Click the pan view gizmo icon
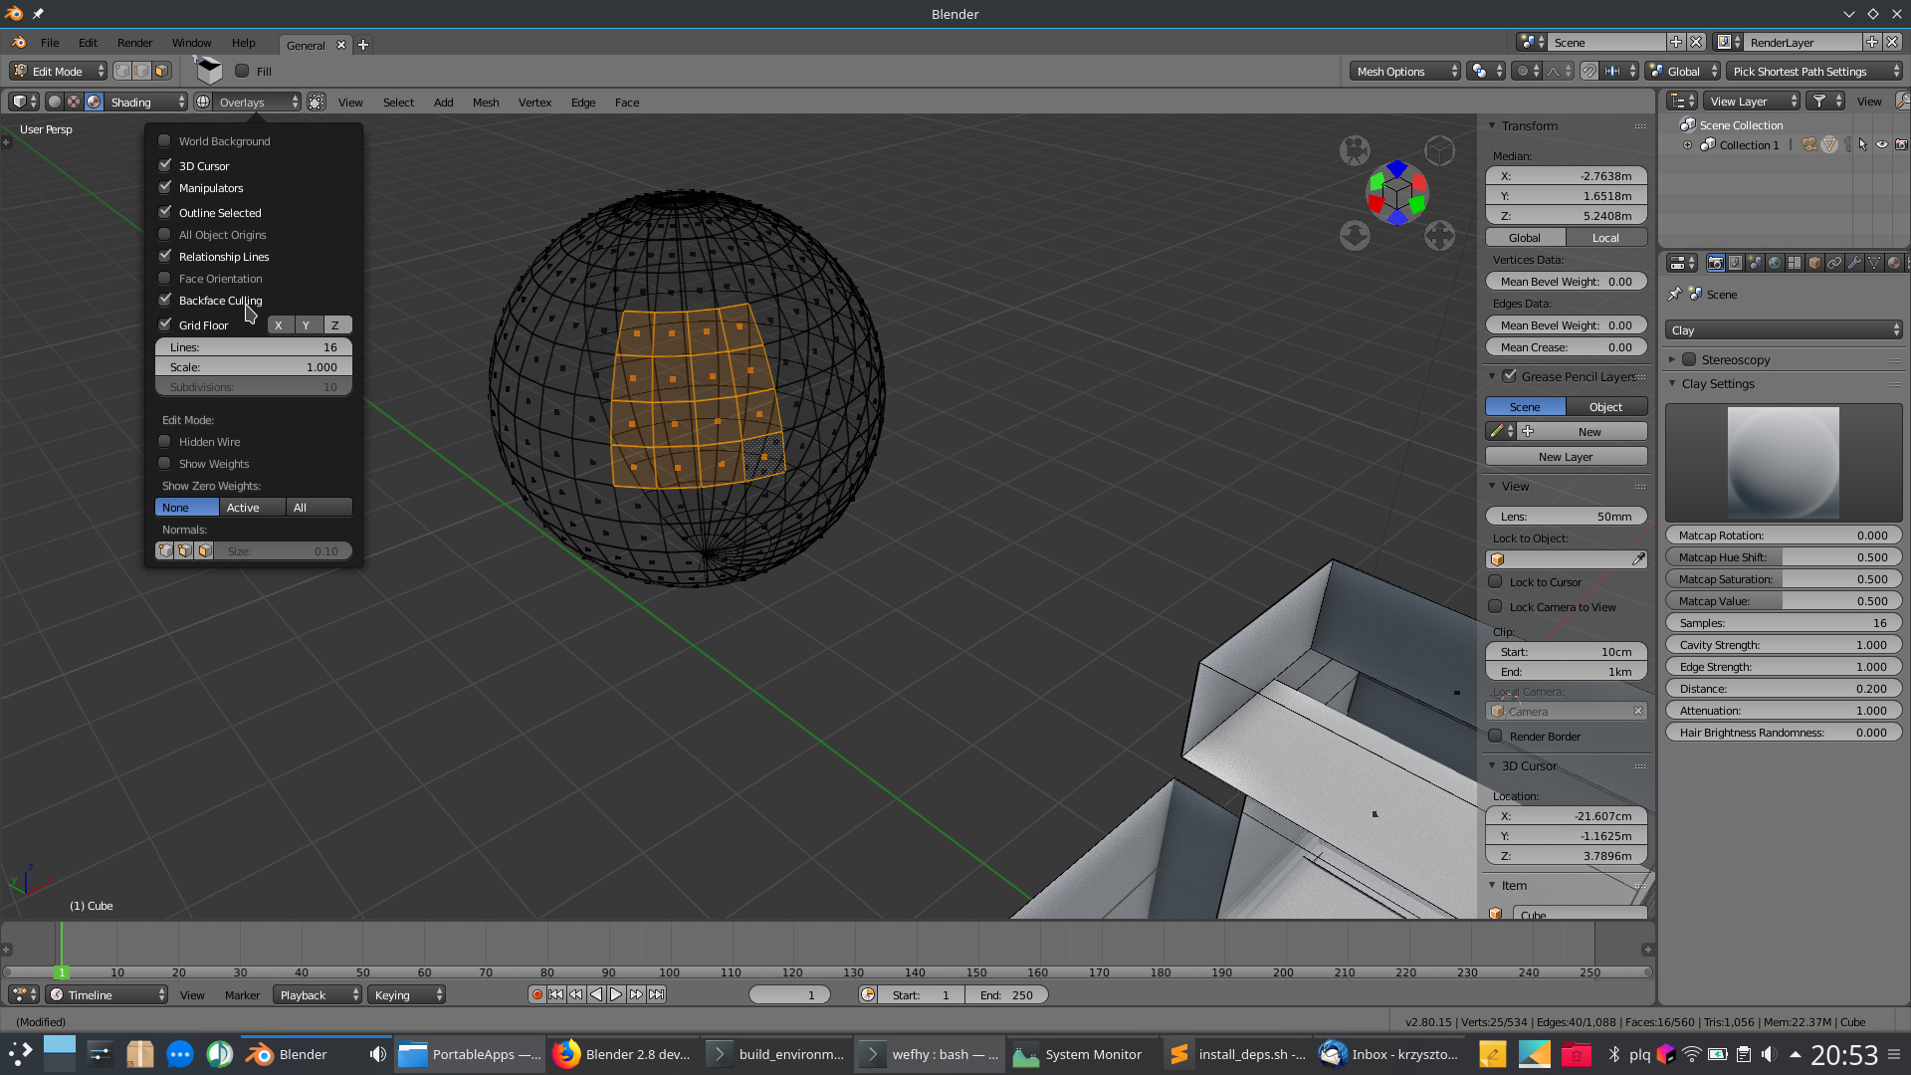The width and height of the screenshot is (1911, 1075). pyautogui.click(x=1439, y=236)
